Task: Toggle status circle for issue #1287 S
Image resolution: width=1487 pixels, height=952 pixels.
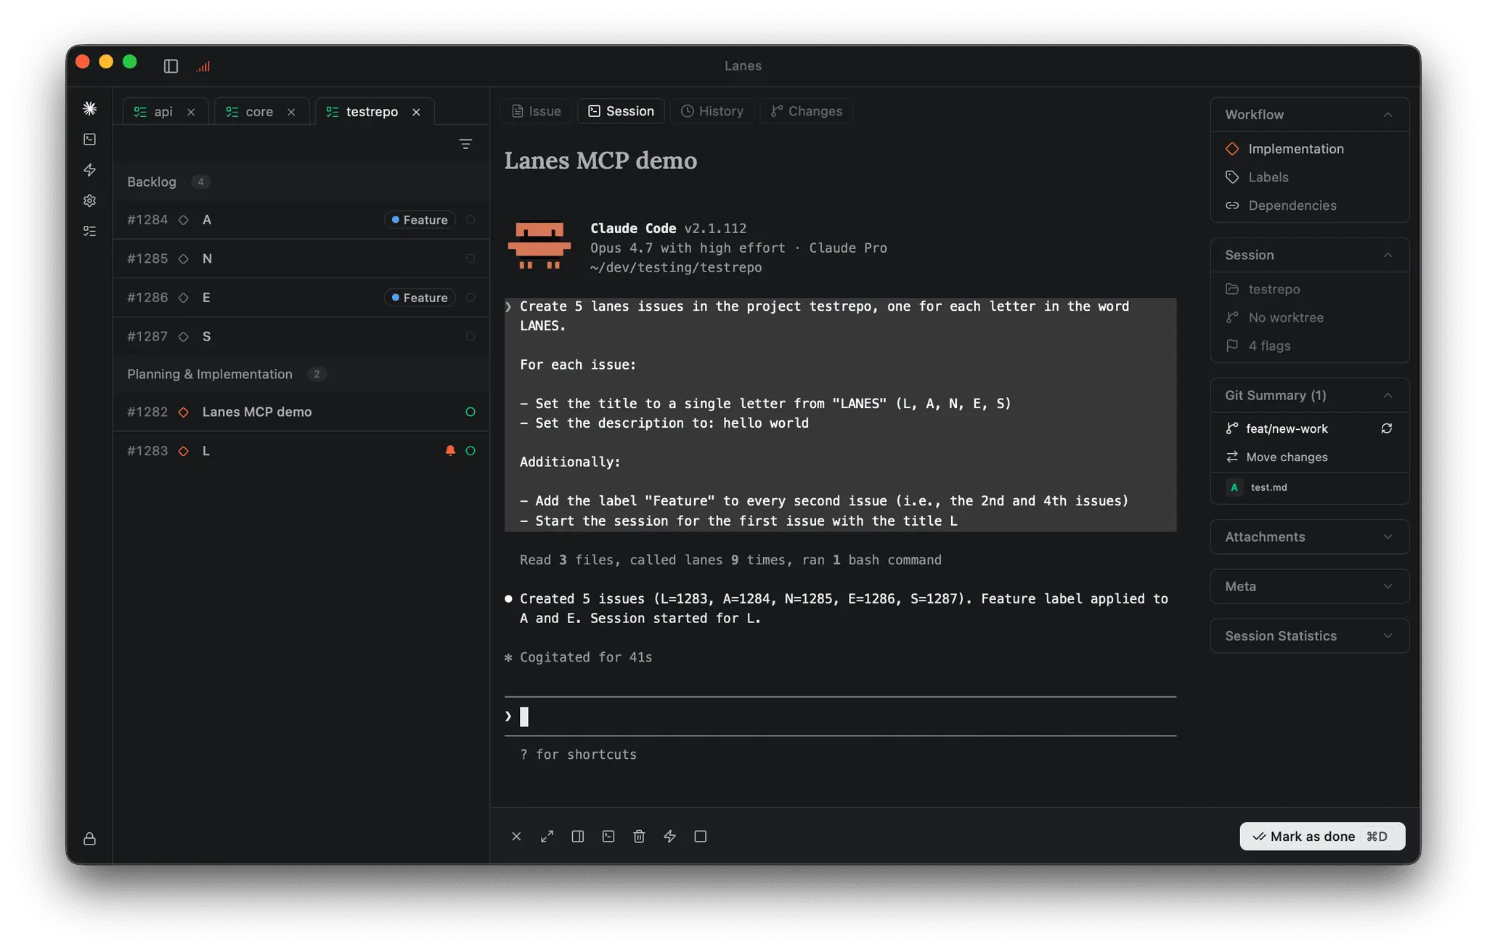Action: point(470,336)
